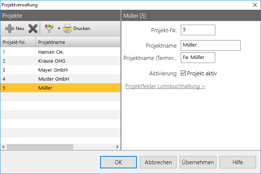This screenshot has width=261, height=174.
Task: Click the Übernehmen button
Action: click(198, 162)
